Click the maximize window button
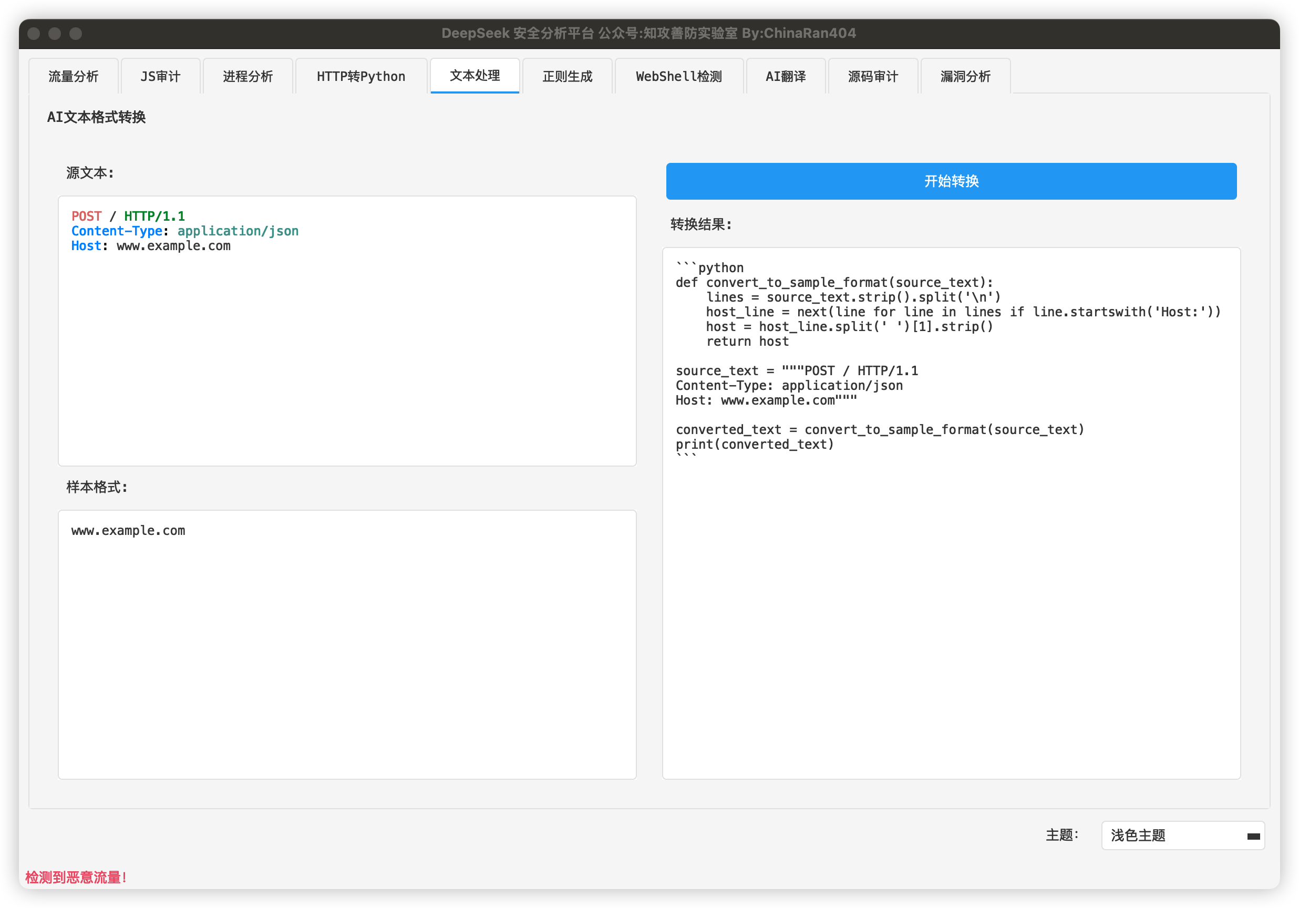Image resolution: width=1299 pixels, height=908 pixels. (x=76, y=34)
